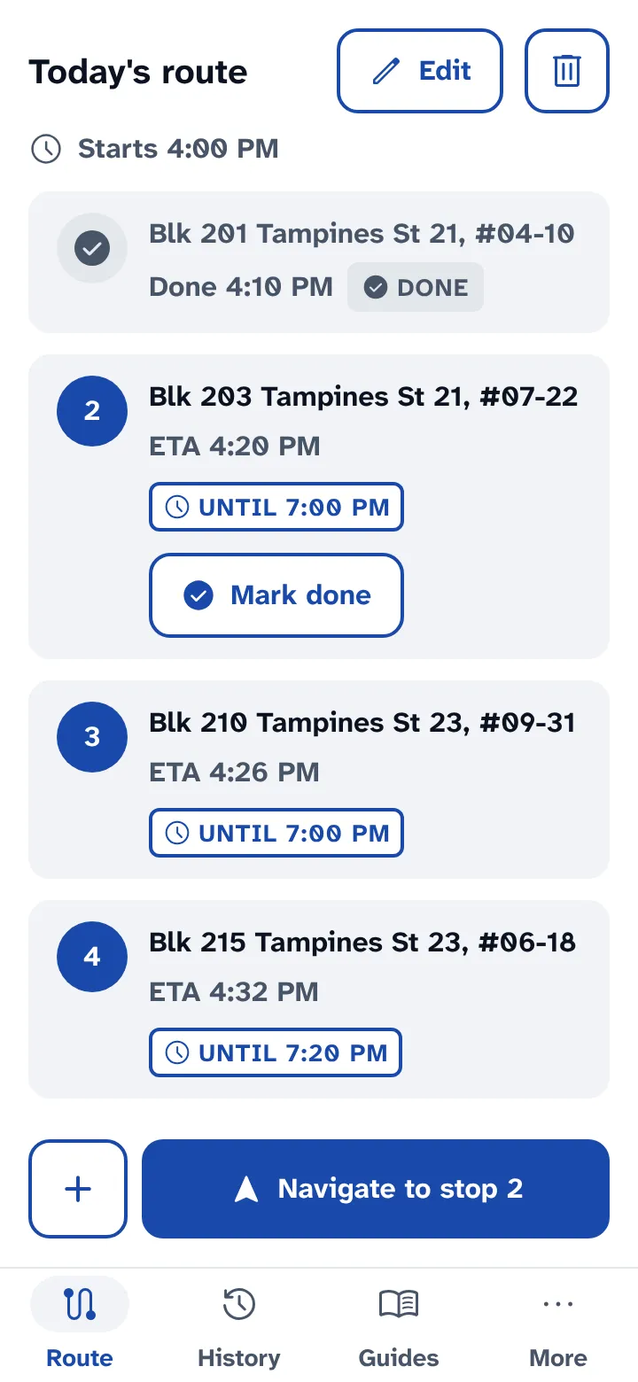Edit today's route

click(420, 71)
